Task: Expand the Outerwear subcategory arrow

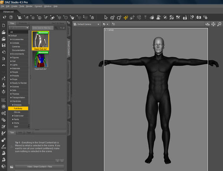Action: (x=13, y=116)
